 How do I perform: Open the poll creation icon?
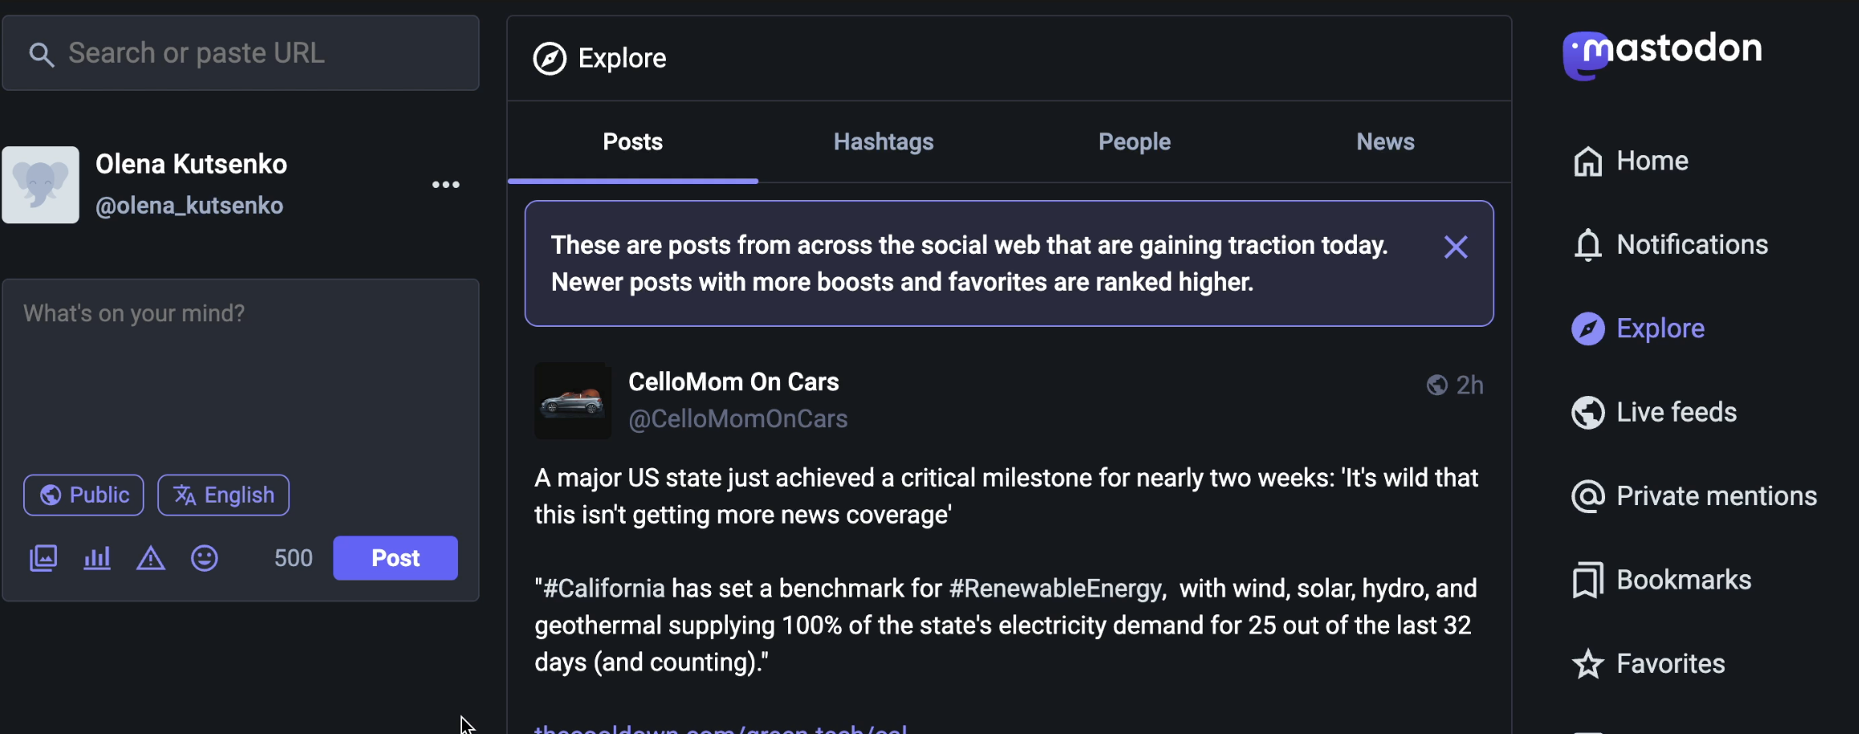[96, 557]
